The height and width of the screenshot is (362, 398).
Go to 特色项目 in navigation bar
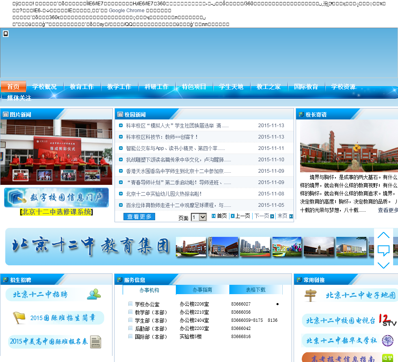pyautogui.click(x=194, y=87)
